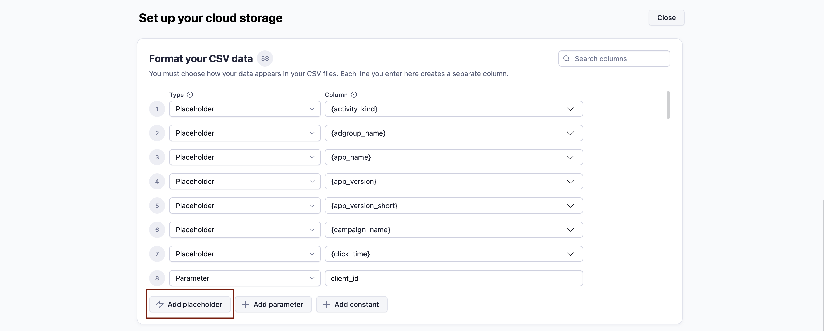Click the row number 1 badge
This screenshot has width=824, height=331.
(157, 109)
